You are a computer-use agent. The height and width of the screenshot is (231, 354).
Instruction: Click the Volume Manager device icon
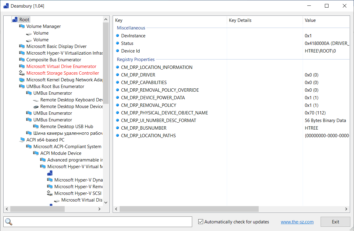(22, 26)
